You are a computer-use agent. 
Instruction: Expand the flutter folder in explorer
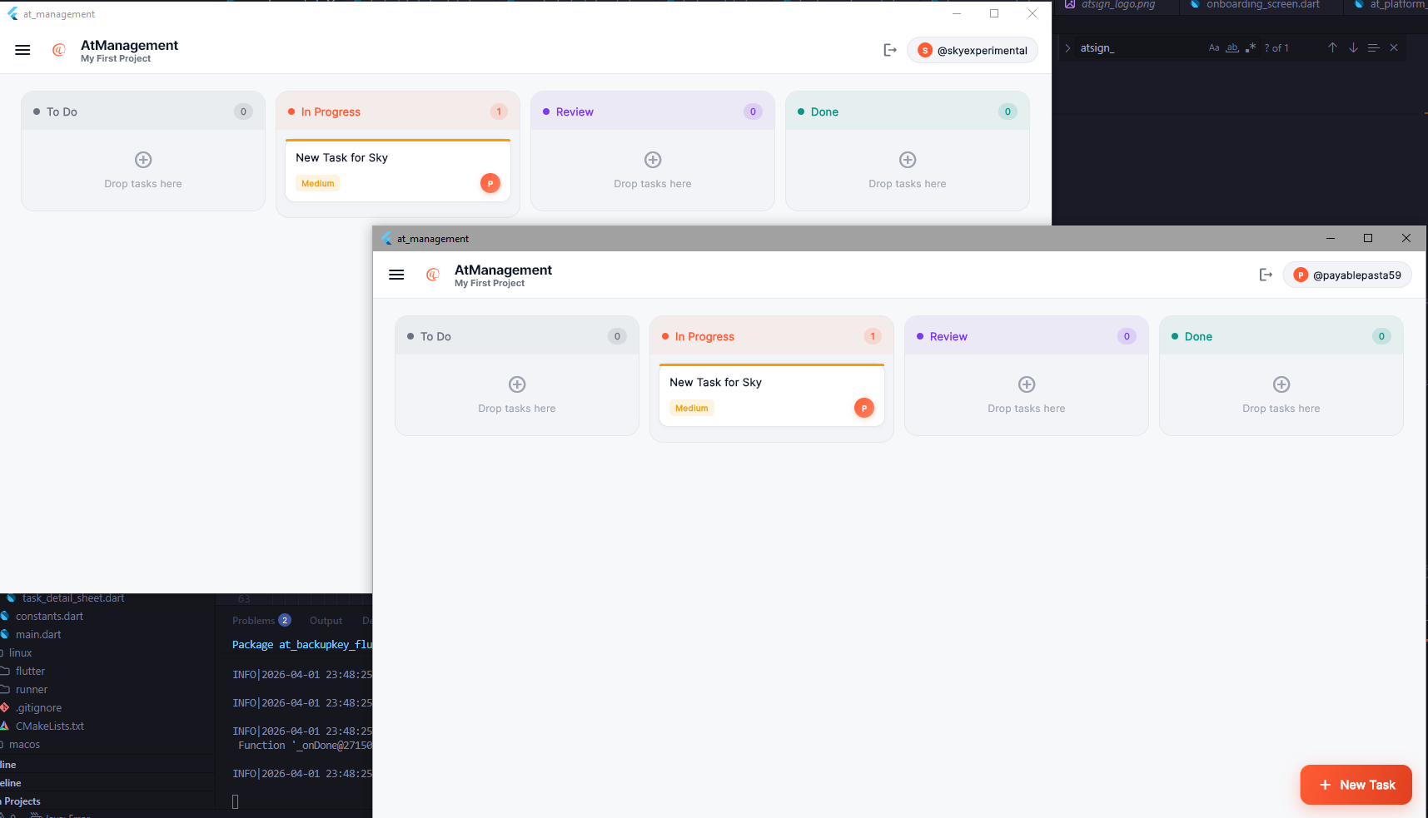click(30, 672)
